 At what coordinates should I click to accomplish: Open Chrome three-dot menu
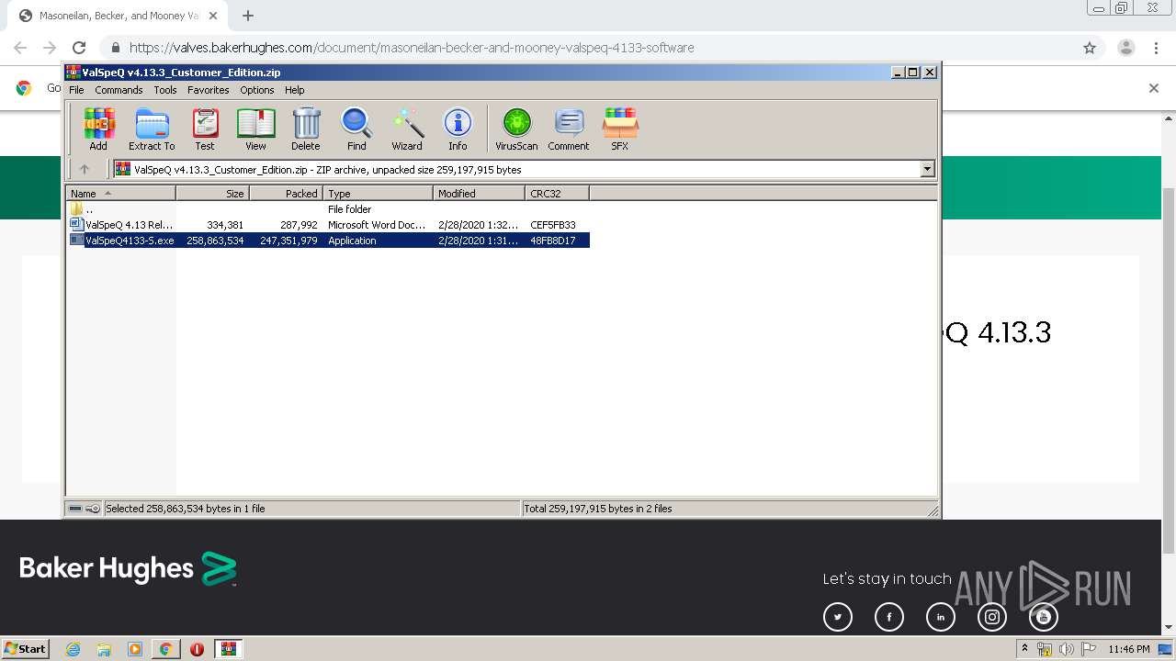pyautogui.click(x=1157, y=48)
